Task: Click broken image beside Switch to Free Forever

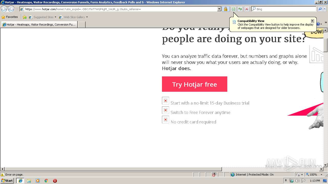Action: 166,110
